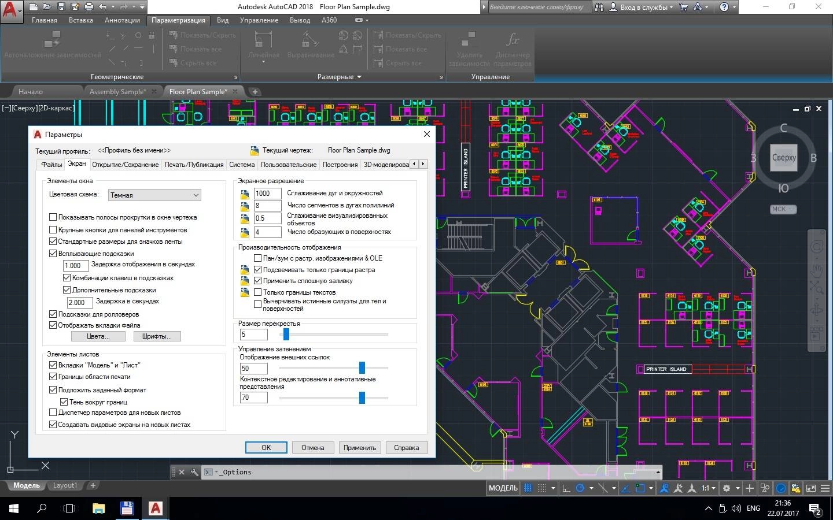The width and height of the screenshot is (833, 520).
Task: Toggle Тень вокруг границ checkbox
Action: coord(64,402)
